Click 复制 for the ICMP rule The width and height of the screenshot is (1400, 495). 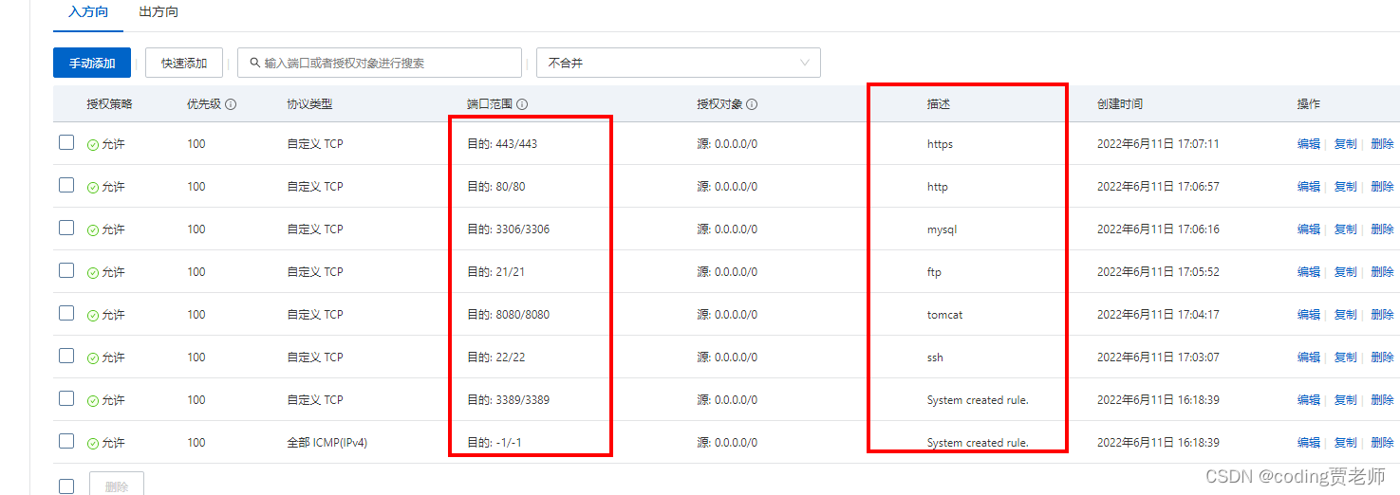point(1346,443)
